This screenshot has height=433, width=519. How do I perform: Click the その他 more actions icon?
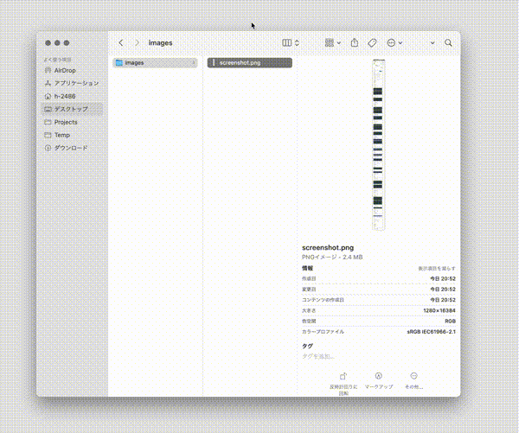point(413,376)
